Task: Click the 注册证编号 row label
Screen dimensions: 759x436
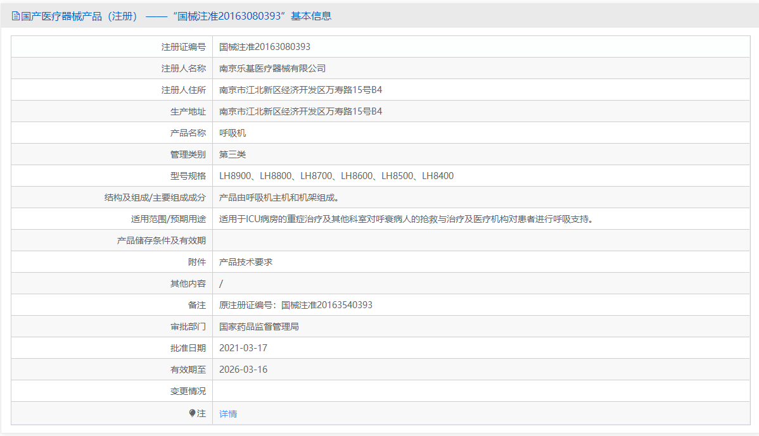Action: click(x=184, y=47)
